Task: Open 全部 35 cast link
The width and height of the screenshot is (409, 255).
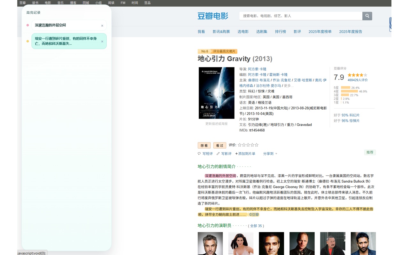Action: [256, 226]
